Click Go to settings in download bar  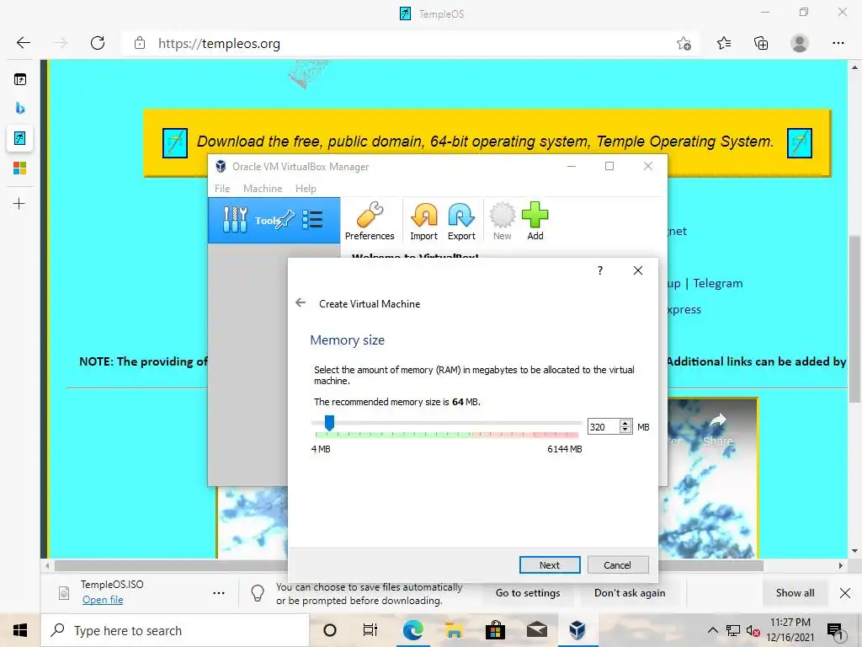528,592
